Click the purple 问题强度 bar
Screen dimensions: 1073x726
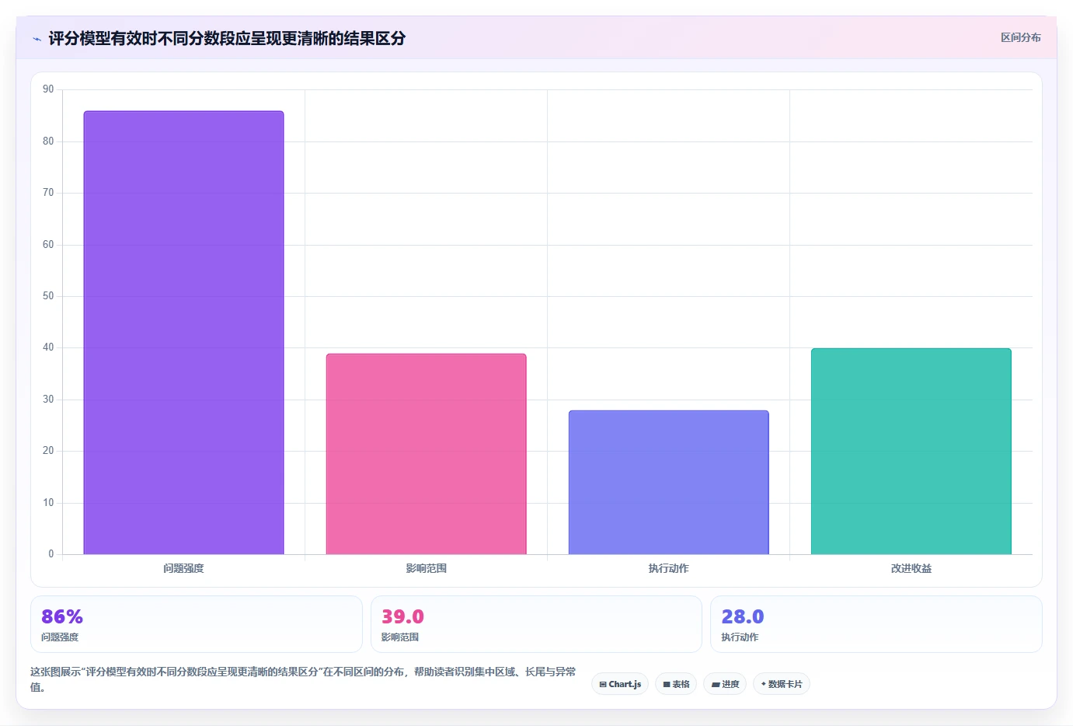183,333
